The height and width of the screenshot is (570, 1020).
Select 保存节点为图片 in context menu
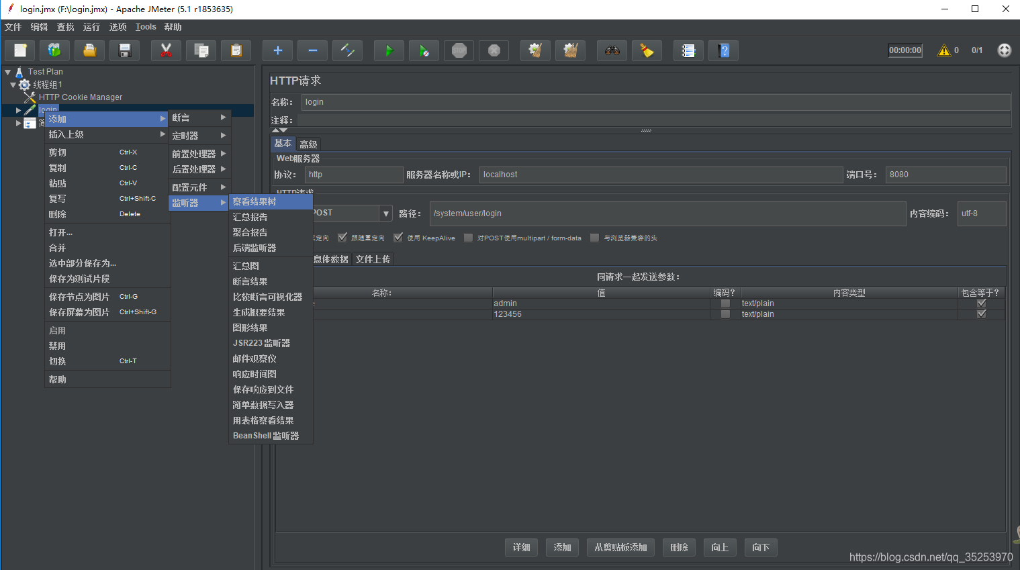point(107,297)
